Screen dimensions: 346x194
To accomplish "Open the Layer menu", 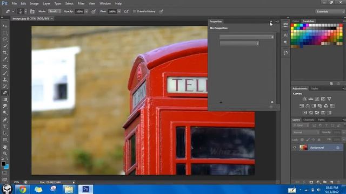I will click(x=46, y=4).
